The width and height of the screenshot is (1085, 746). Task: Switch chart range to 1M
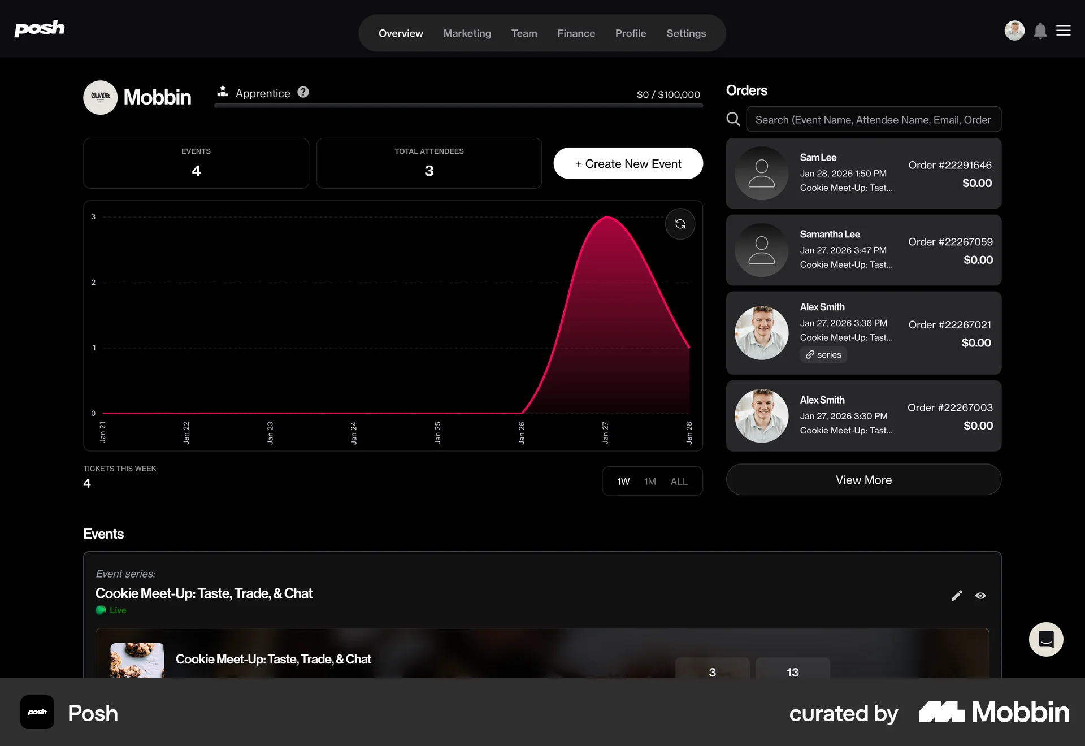[x=650, y=481]
